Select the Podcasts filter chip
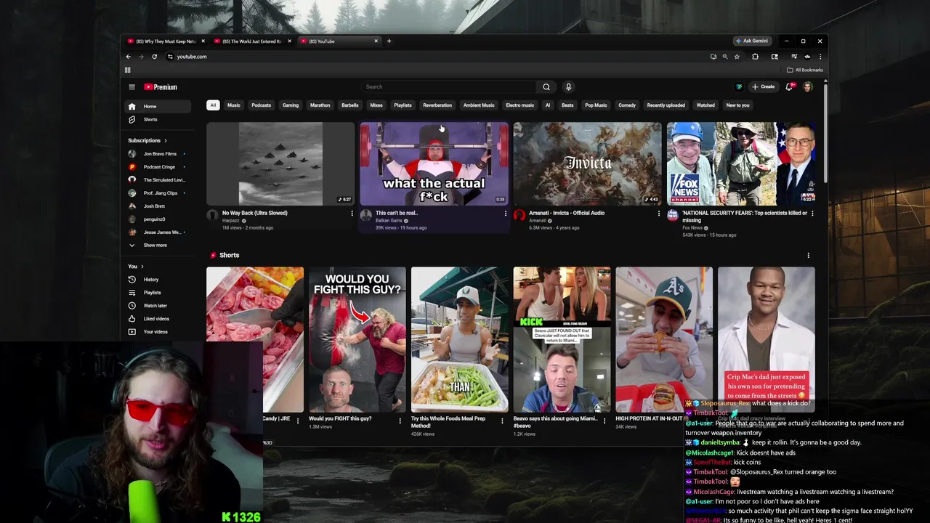Viewport: 930px width, 523px height. click(261, 105)
